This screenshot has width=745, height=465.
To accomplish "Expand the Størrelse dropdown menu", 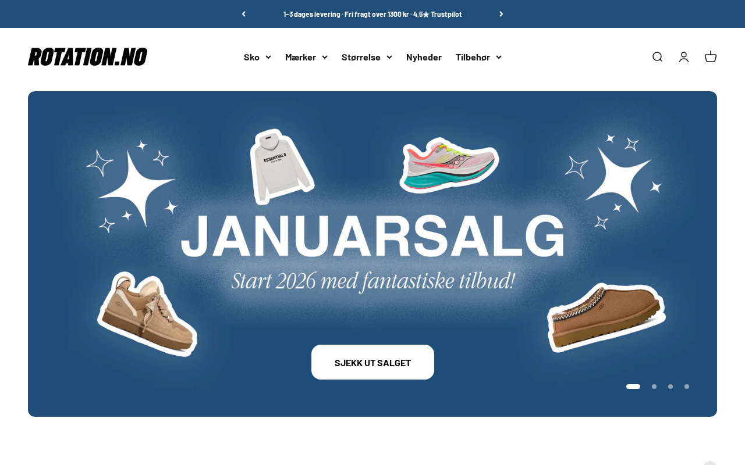I will pyautogui.click(x=367, y=57).
